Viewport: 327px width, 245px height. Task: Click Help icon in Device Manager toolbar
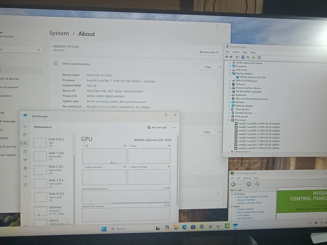[x=243, y=57]
